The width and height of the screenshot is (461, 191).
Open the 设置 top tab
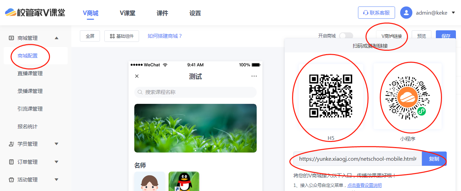coord(195,13)
